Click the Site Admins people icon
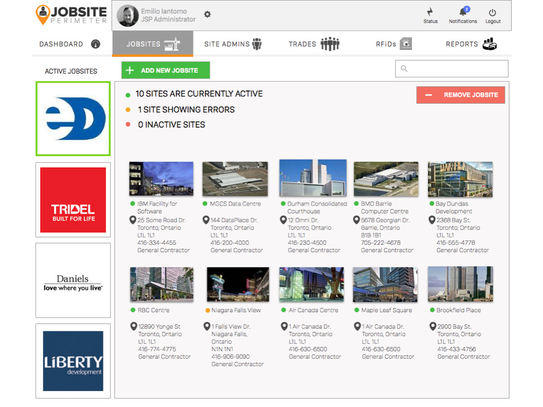Screen dimensions: 543x407 click(257, 44)
